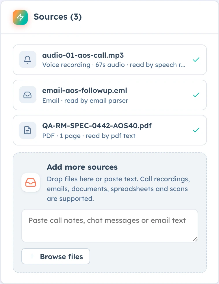Click the Email read by email parser text
219x284 pixels.
pos(85,100)
